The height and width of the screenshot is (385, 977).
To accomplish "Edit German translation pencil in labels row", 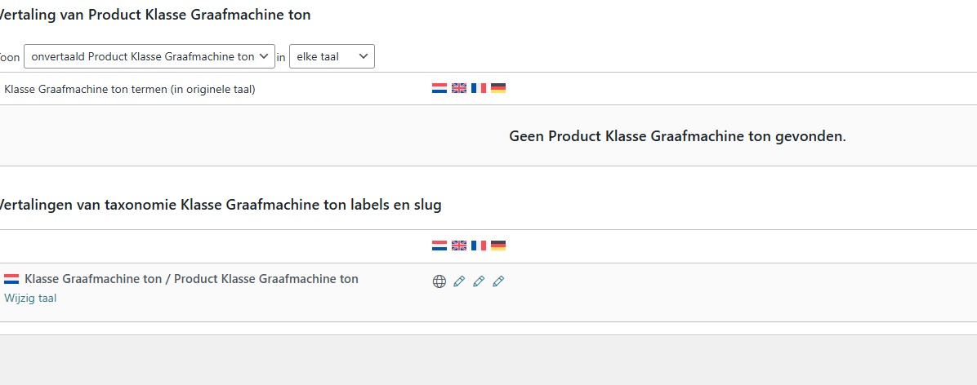I will pos(498,281).
